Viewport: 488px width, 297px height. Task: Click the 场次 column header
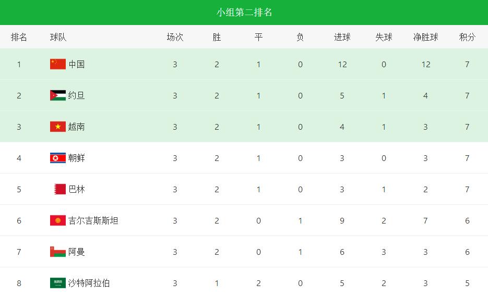pos(175,37)
